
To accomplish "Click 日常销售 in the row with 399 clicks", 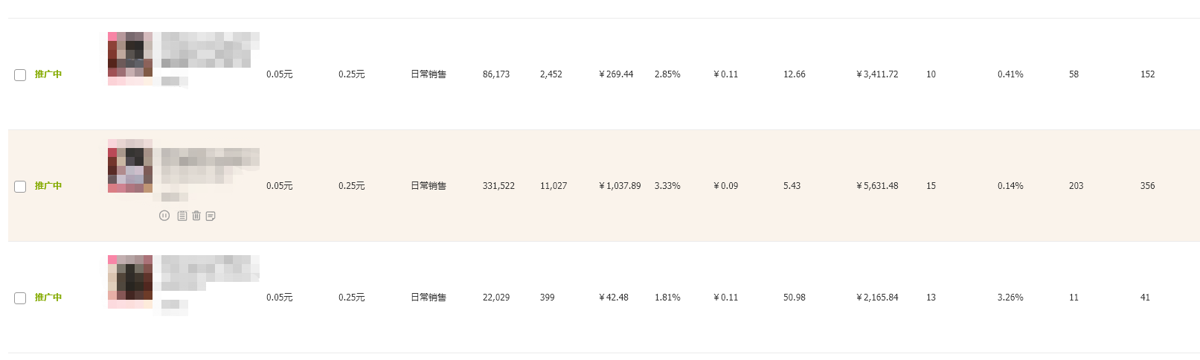I will click(429, 298).
